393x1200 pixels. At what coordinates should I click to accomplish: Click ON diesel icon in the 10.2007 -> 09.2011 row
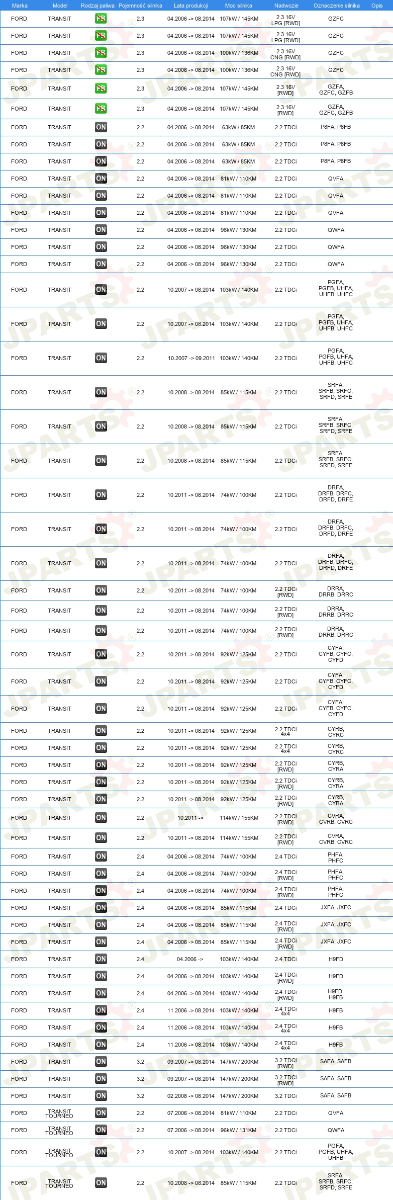(x=101, y=358)
